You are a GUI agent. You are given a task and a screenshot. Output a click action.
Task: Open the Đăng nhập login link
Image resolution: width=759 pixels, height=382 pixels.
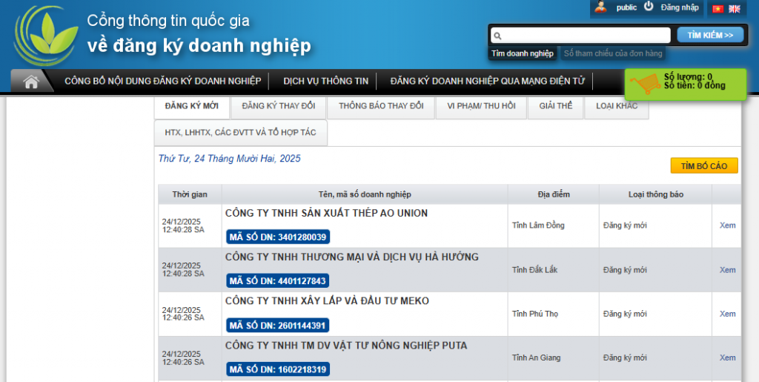tap(680, 7)
